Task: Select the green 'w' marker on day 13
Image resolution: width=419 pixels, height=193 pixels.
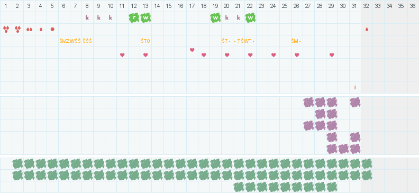Action: click(x=145, y=17)
